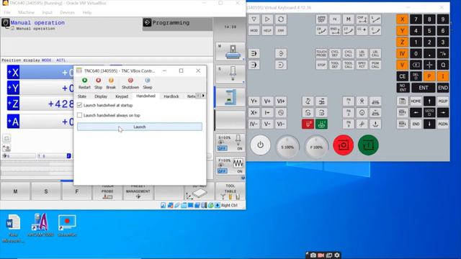Click the ERR key on Virtual Keyboard
The width and height of the screenshot is (461, 259).
coord(281,30)
